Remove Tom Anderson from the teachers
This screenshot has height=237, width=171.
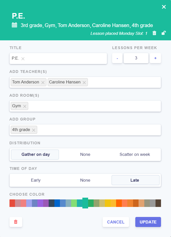43,82
